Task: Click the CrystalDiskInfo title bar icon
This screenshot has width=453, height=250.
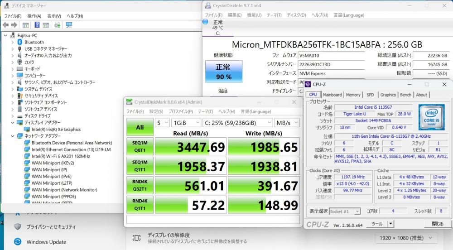Action: coord(208,5)
